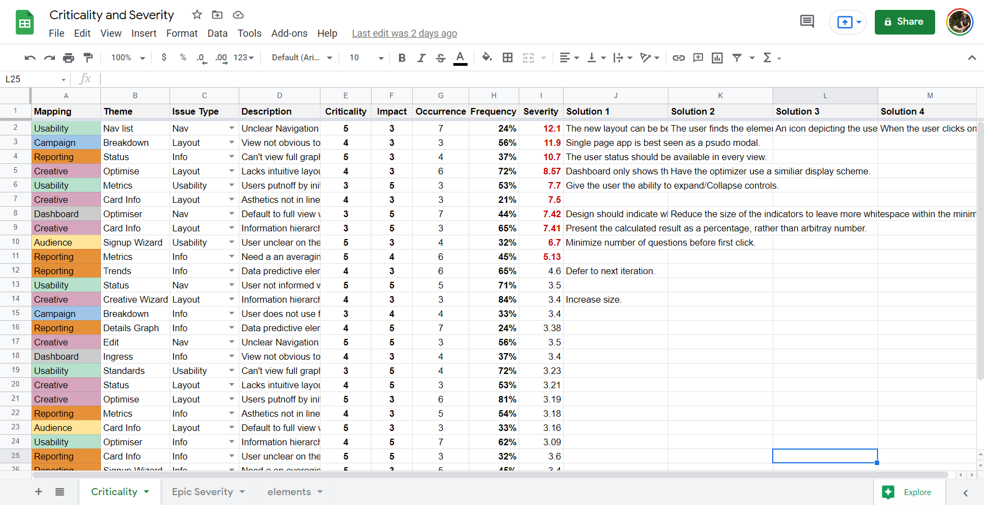This screenshot has width=984, height=505.
Task: Open the Insert menu
Action: 144,33
